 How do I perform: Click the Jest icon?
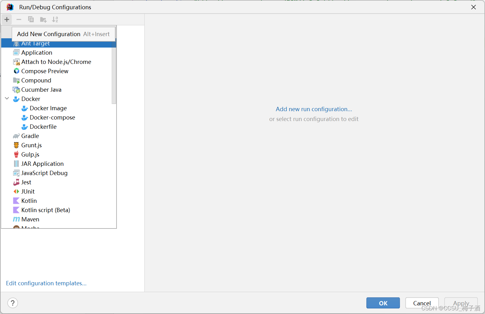16,182
